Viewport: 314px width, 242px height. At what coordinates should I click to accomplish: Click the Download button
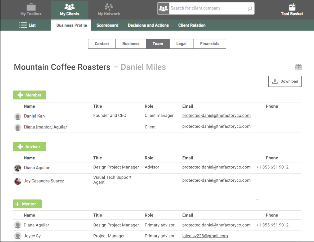(x=285, y=81)
